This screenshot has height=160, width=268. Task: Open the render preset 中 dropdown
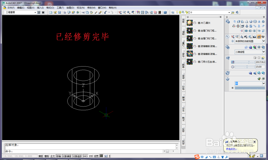263,83
